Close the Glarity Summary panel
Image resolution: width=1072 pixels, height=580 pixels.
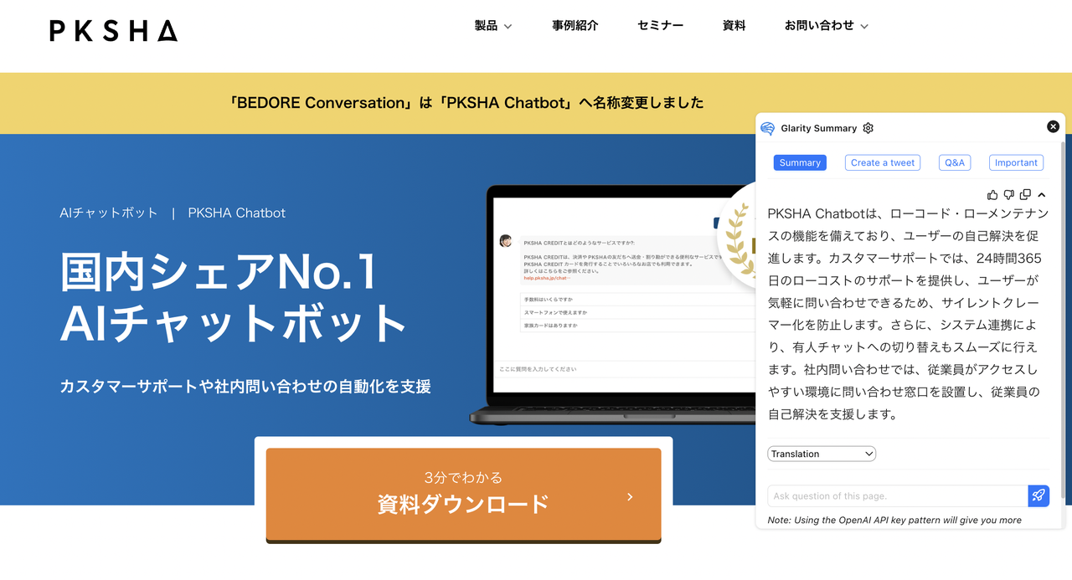pos(1053,126)
